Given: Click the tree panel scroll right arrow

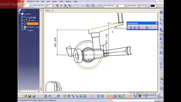Looking at the screenshot, I should (x=38, y=92).
